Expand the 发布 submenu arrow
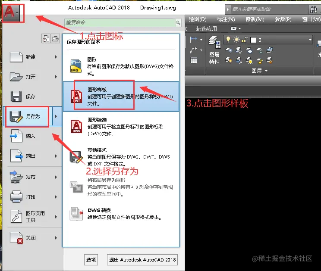This screenshot has height=271, width=321. (56, 177)
